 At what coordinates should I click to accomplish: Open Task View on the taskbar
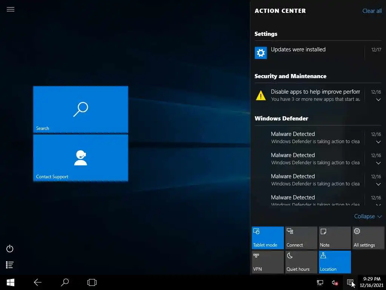92,282
